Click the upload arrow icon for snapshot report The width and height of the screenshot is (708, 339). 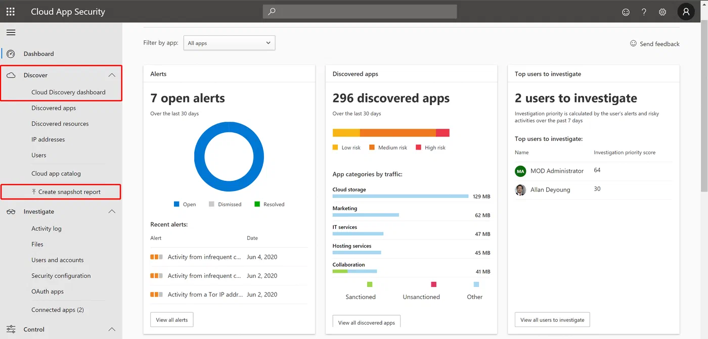coord(34,192)
